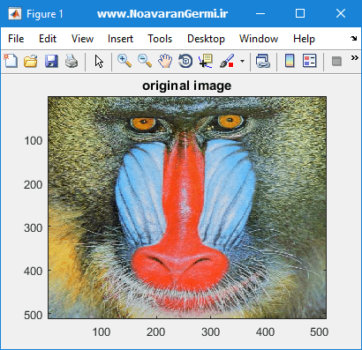Open the File menu
The image size is (362, 350).
[16, 39]
